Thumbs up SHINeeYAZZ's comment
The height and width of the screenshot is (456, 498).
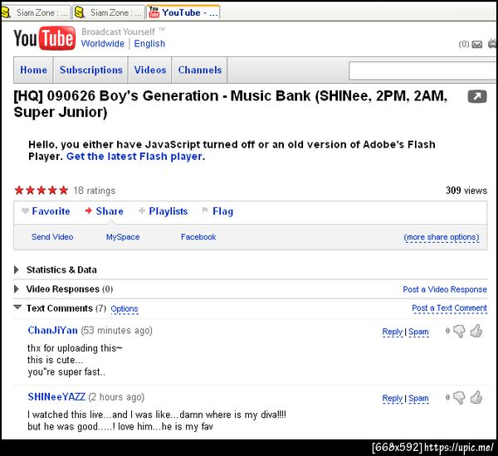[476, 397]
